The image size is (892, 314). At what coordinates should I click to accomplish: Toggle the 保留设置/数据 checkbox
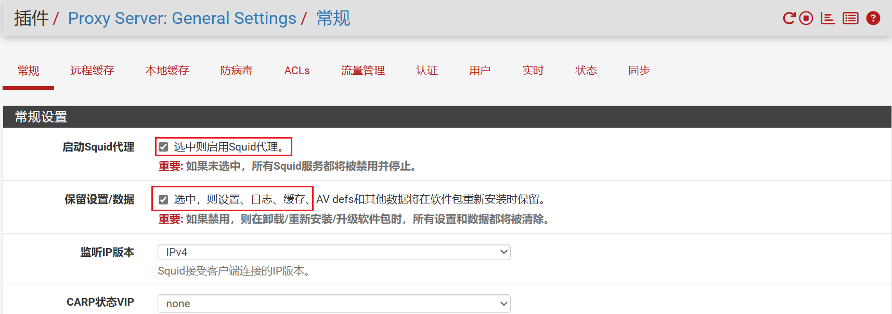(x=163, y=199)
